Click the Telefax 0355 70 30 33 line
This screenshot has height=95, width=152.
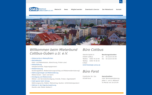(91, 61)
